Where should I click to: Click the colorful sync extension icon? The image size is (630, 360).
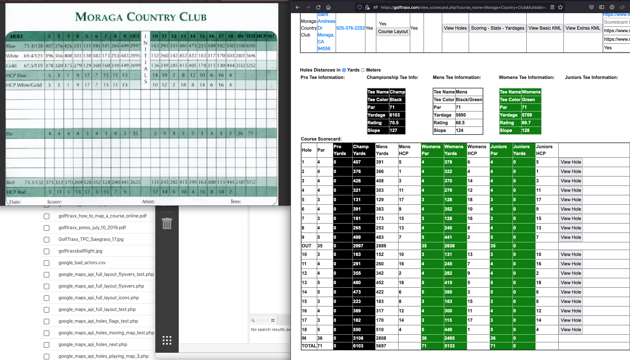[x=622, y=7]
